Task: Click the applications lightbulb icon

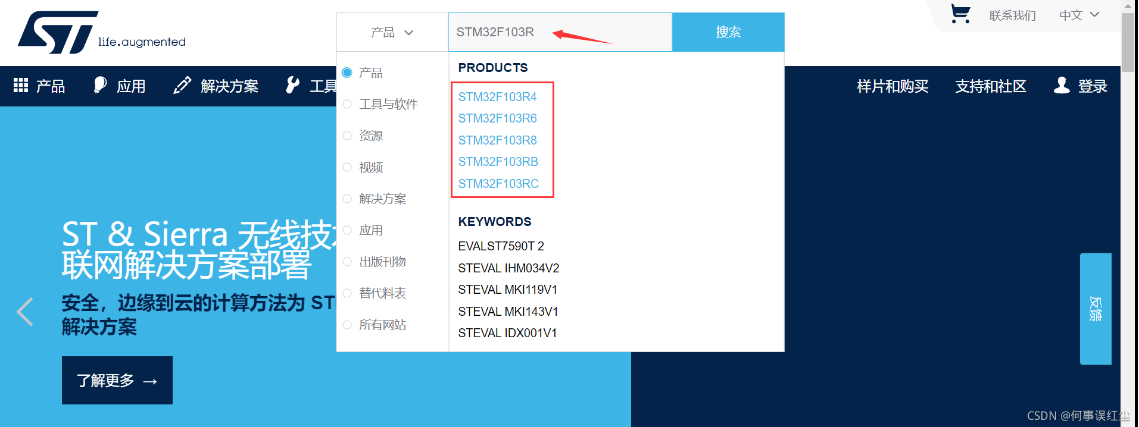Action: [100, 85]
